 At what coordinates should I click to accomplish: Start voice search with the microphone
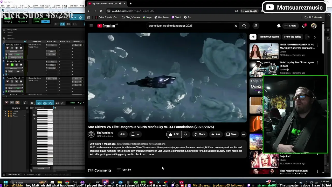[x=256, y=26]
